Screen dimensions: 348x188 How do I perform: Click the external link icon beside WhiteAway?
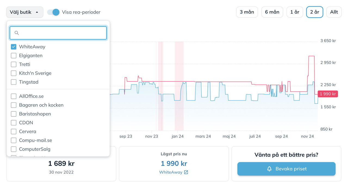tap(186, 172)
